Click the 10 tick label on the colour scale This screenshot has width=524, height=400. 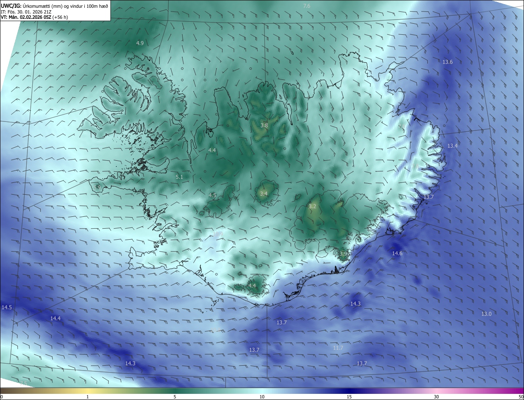coord(262,397)
